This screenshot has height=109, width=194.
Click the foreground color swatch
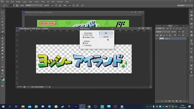point(2,78)
